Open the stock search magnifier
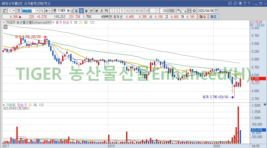This screenshot has height=148, width=267. pyautogui.click(x=42, y=11)
